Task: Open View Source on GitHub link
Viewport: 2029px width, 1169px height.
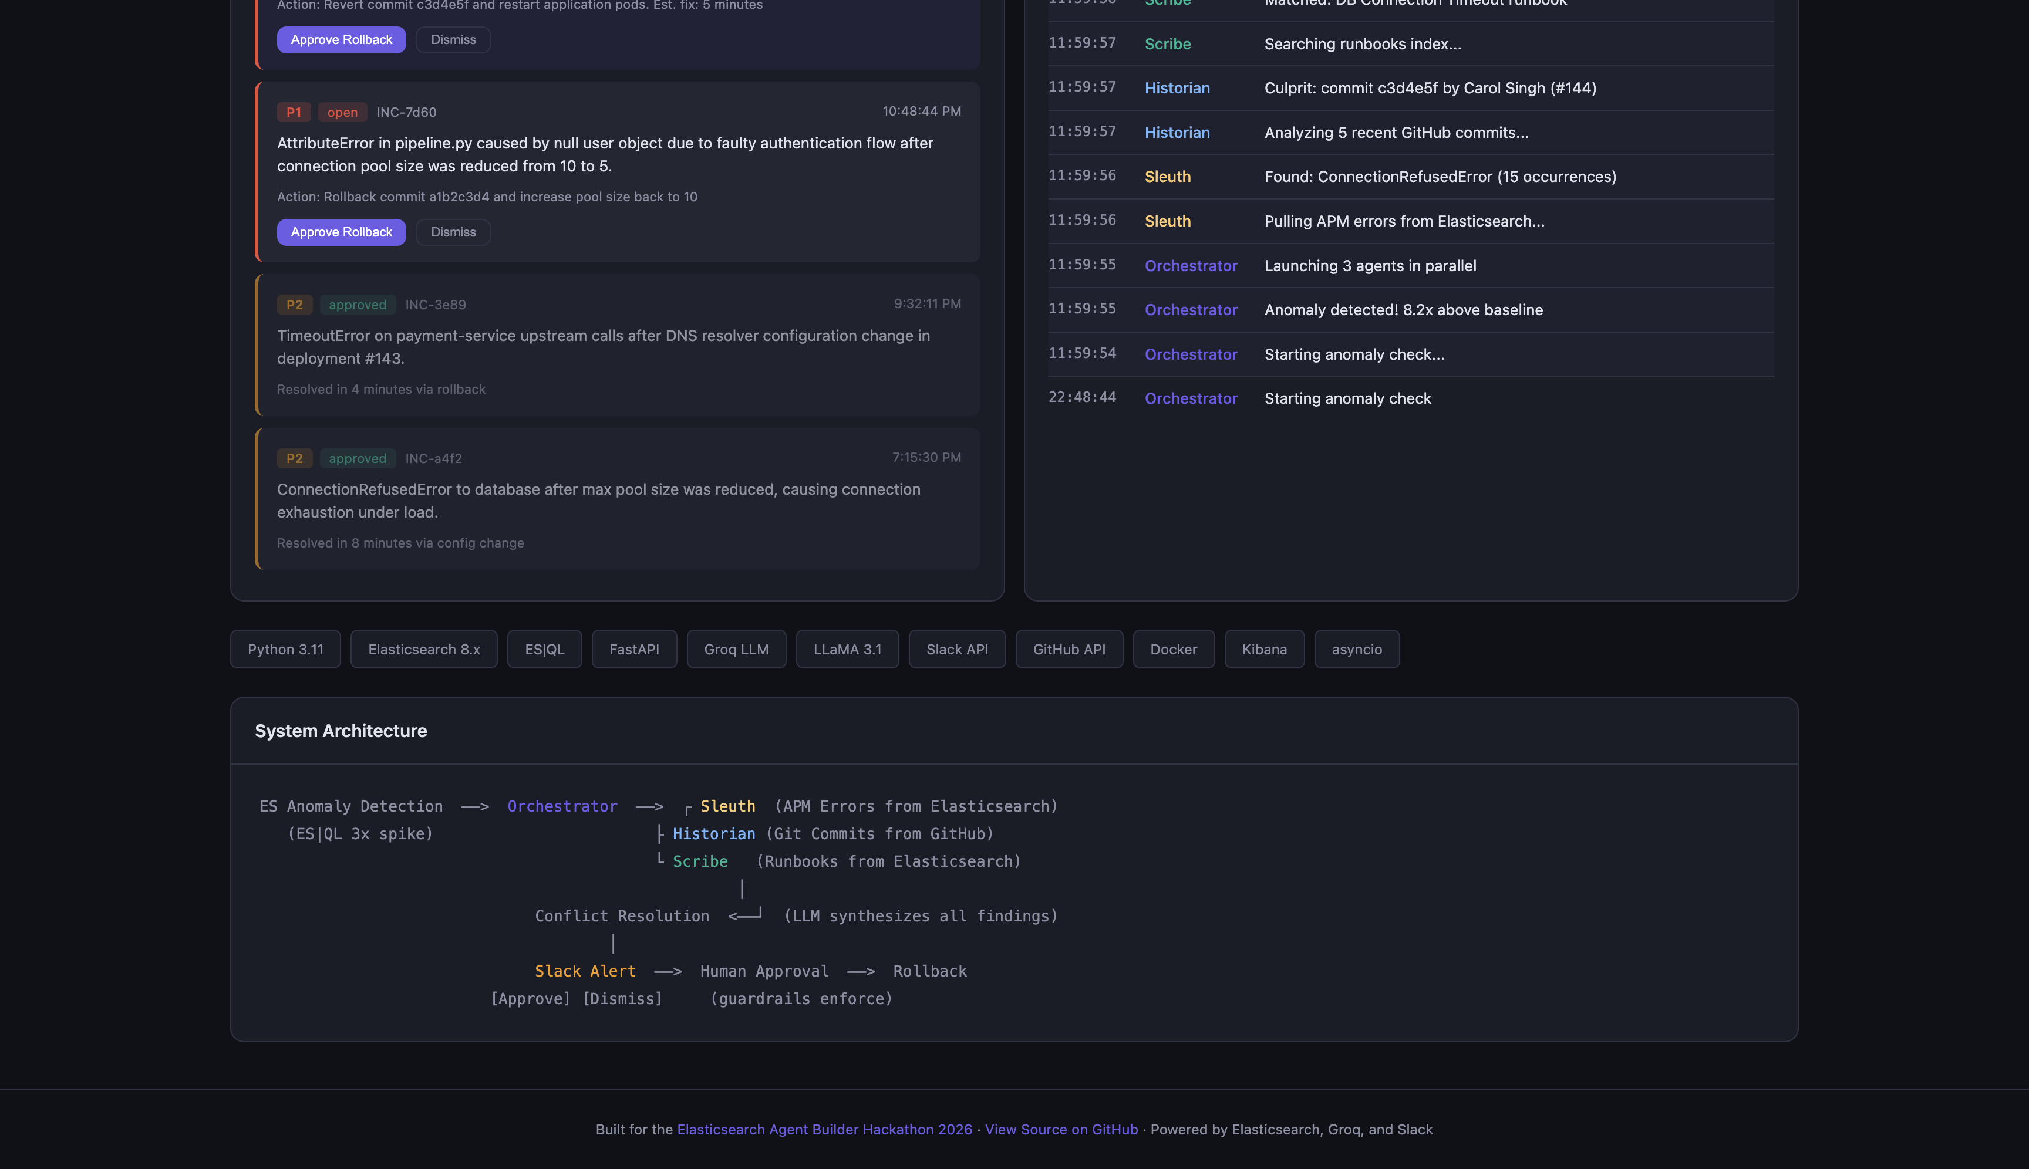Action: click(1061, 1129)
